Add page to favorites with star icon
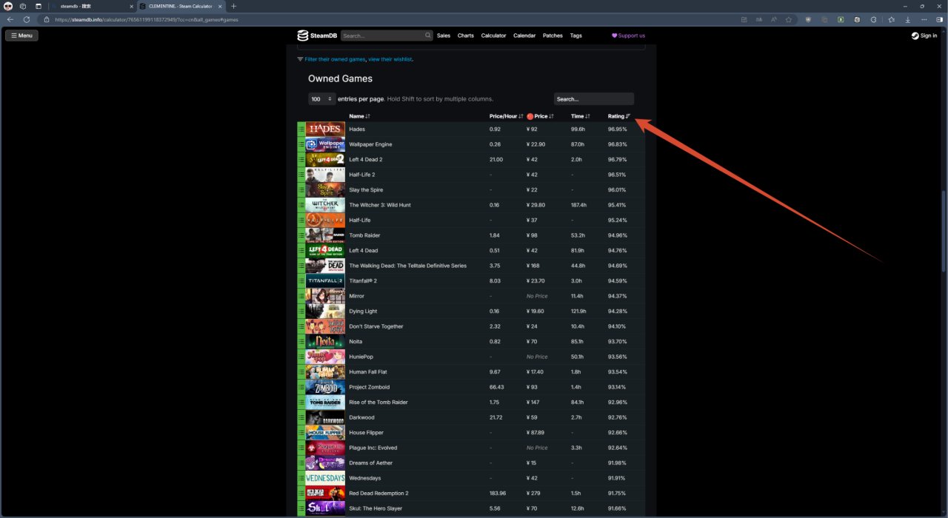The width and height of the screenshot is (948, 518). 789,19
